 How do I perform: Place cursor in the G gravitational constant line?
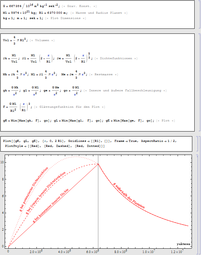point(27,6)
